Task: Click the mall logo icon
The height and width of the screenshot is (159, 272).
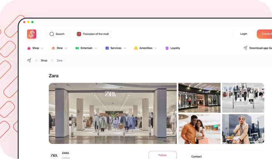Action: pyautogui.click(x=31, y=34)
